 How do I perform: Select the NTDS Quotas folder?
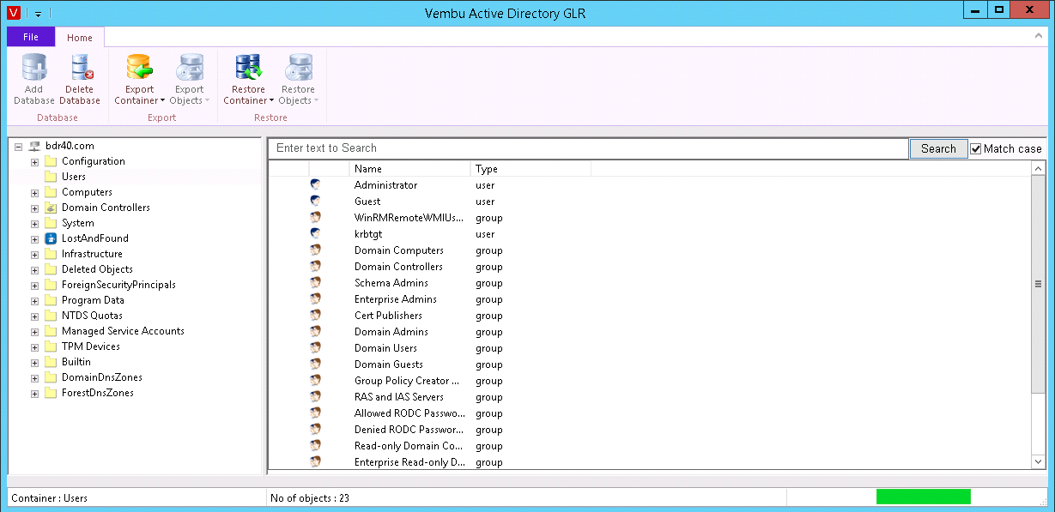92,316
